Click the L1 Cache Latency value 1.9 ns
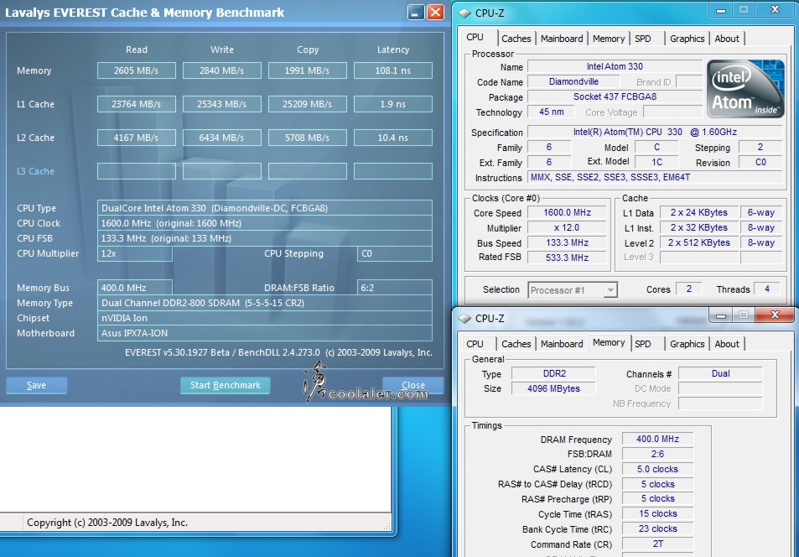Image resolution: width=799 pixels, height=557 pixels. tap(393, 104)
